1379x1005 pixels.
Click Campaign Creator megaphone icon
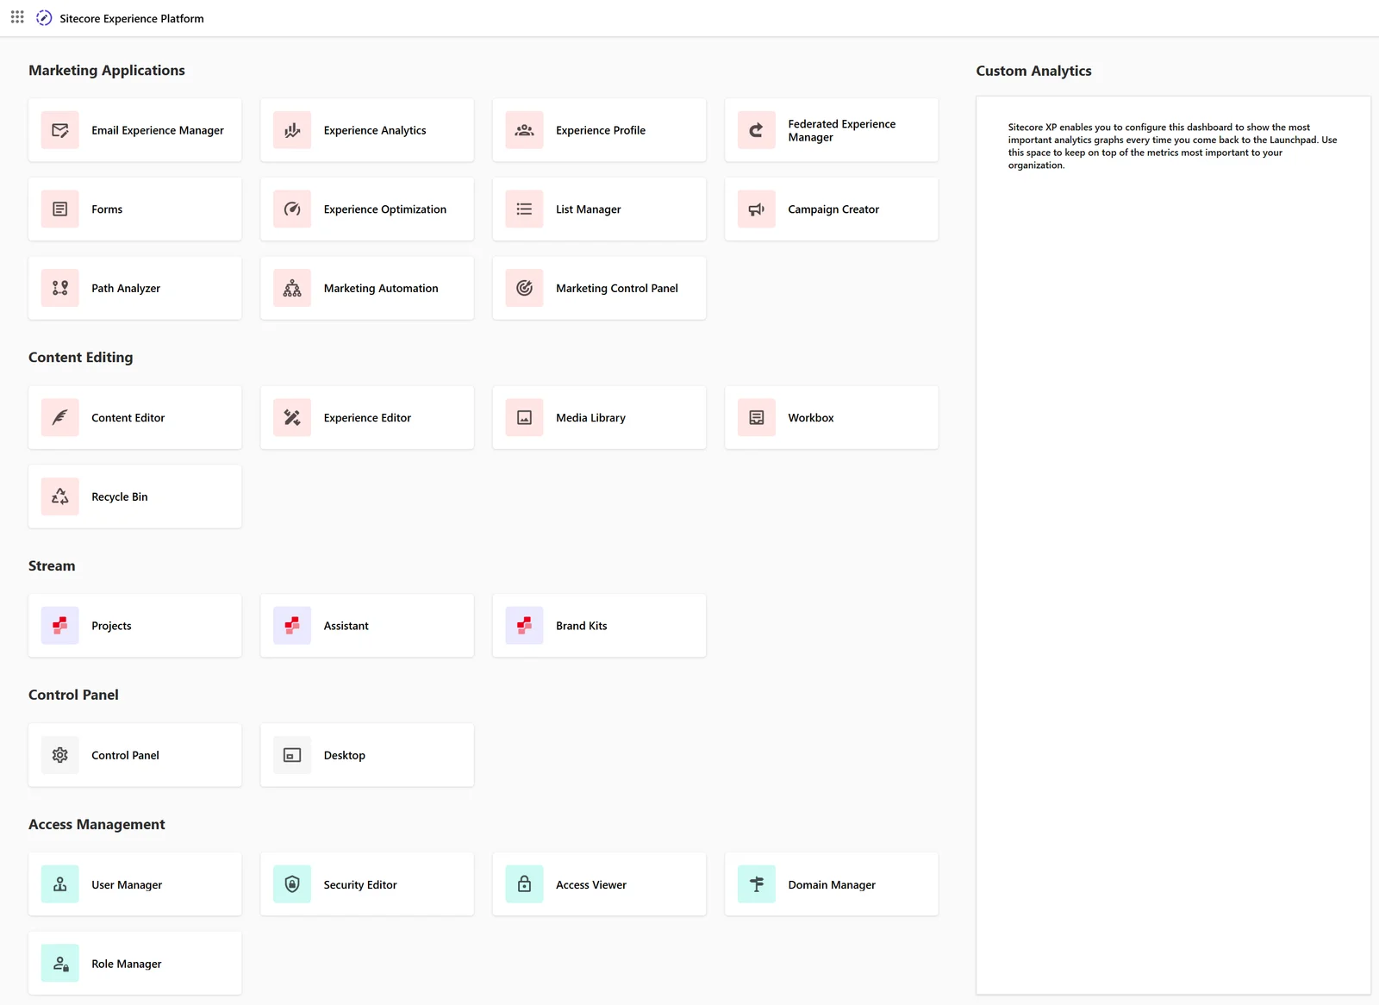pyautogui.click(x=757, y=209)
